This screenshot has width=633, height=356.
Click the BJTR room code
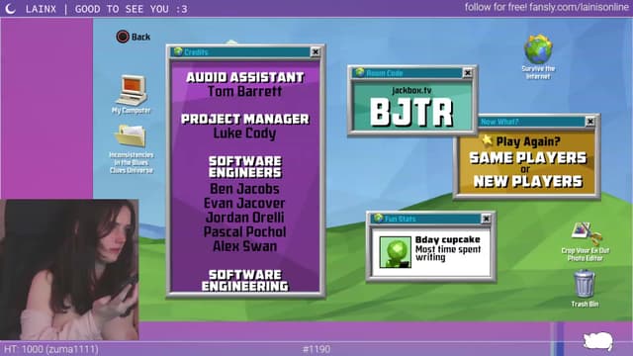(411, 113)
